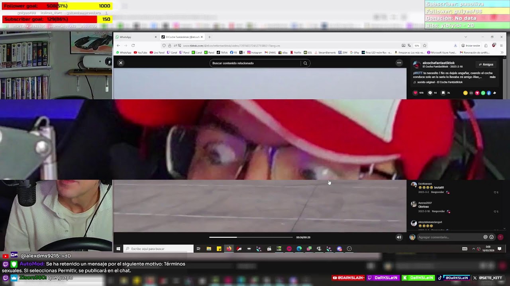Share the video to WhatsApp
The height and width of the screenshot is (286, 510).
[483, 93]
